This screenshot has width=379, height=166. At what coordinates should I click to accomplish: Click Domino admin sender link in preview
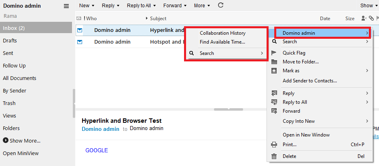100,129
